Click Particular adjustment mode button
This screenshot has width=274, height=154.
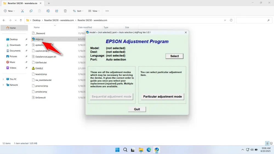(162, 96)
